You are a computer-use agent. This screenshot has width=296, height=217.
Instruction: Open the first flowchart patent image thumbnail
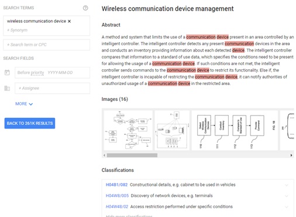(128, 130)
